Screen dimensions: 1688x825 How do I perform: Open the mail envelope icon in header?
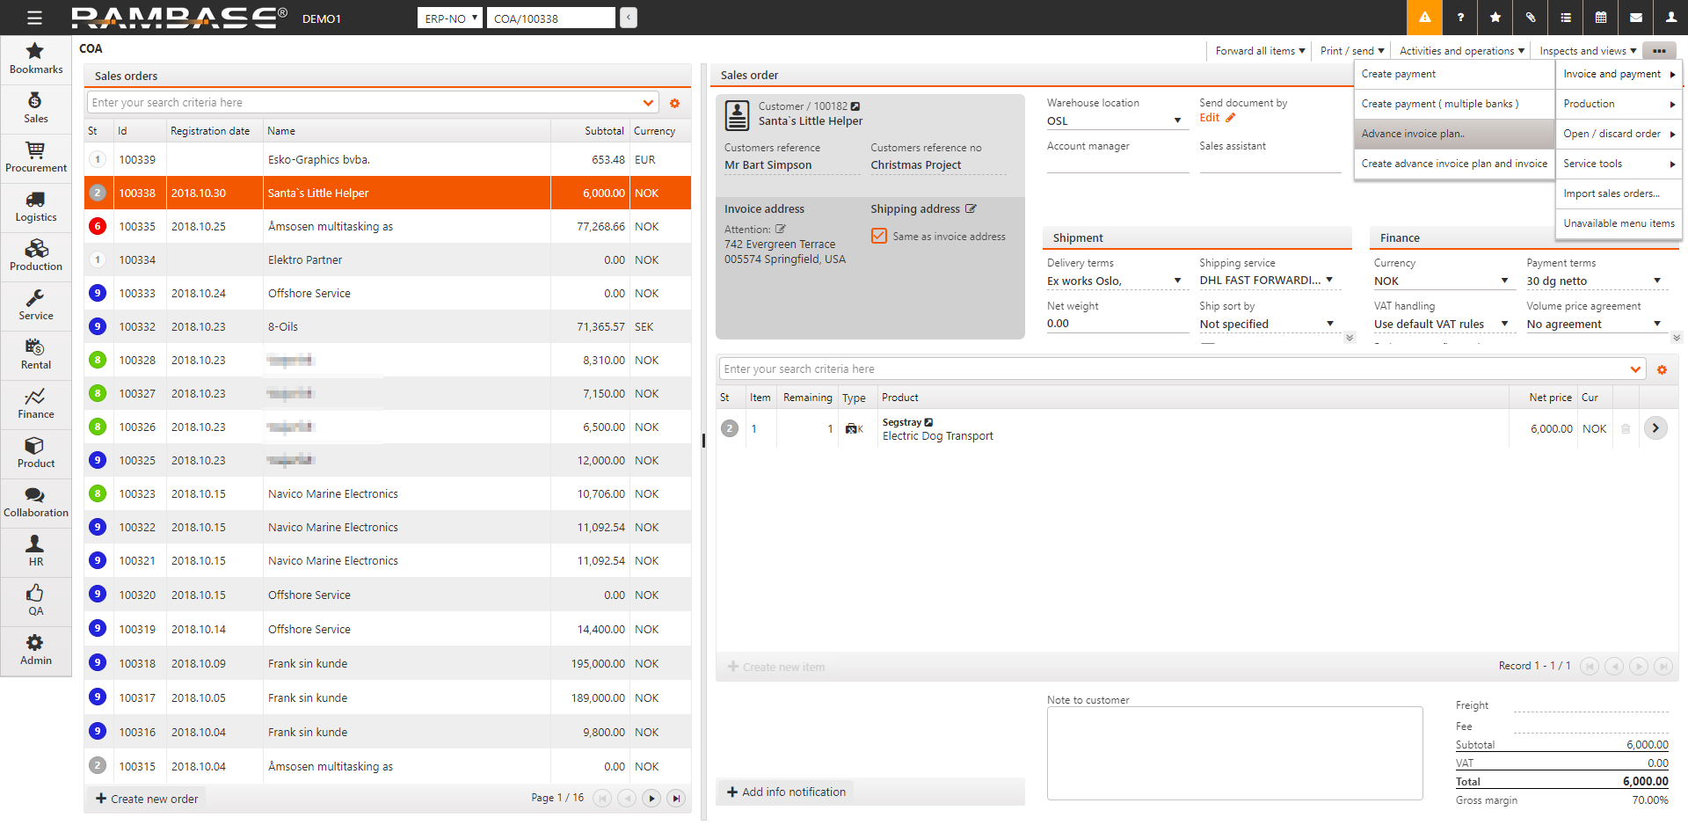[x=1635, y=18]
